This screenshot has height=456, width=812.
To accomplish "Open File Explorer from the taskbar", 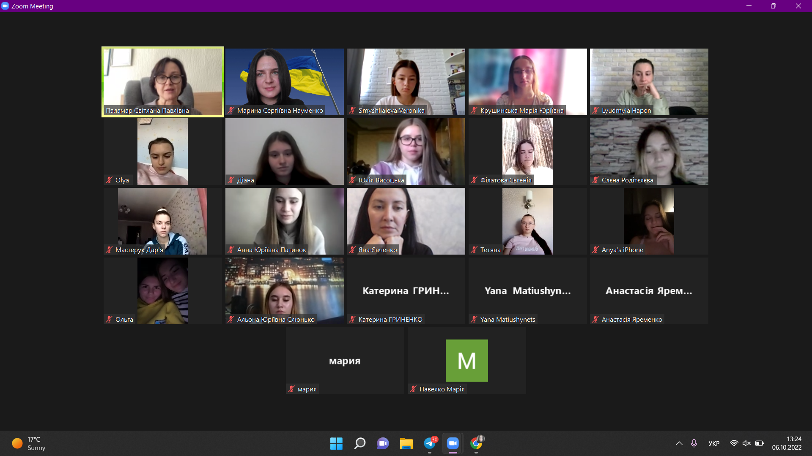I will (406, 443).
